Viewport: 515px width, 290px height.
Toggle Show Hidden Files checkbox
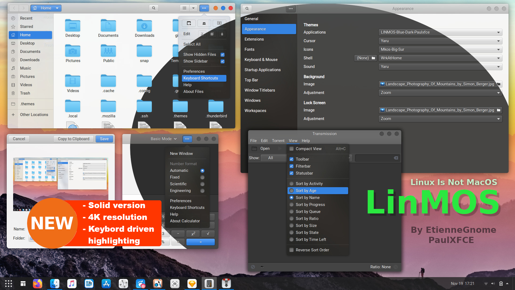pos(222,55)
